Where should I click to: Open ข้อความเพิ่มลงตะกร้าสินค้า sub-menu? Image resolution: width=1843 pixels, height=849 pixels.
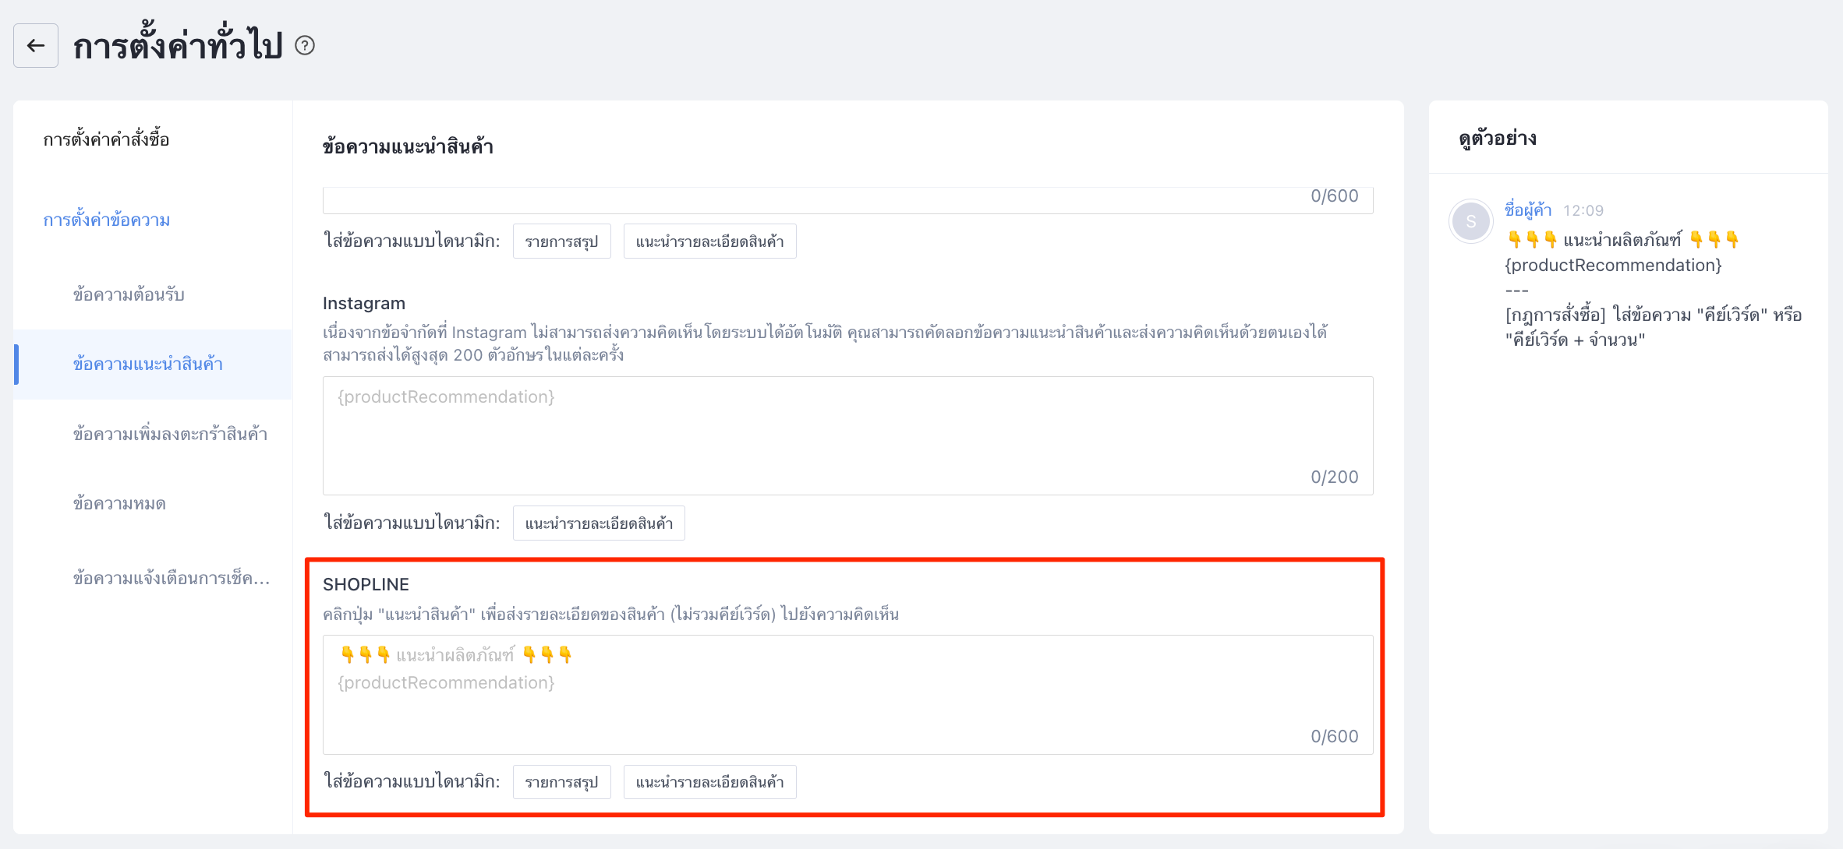pyautogui.click(x=170, y=435)
